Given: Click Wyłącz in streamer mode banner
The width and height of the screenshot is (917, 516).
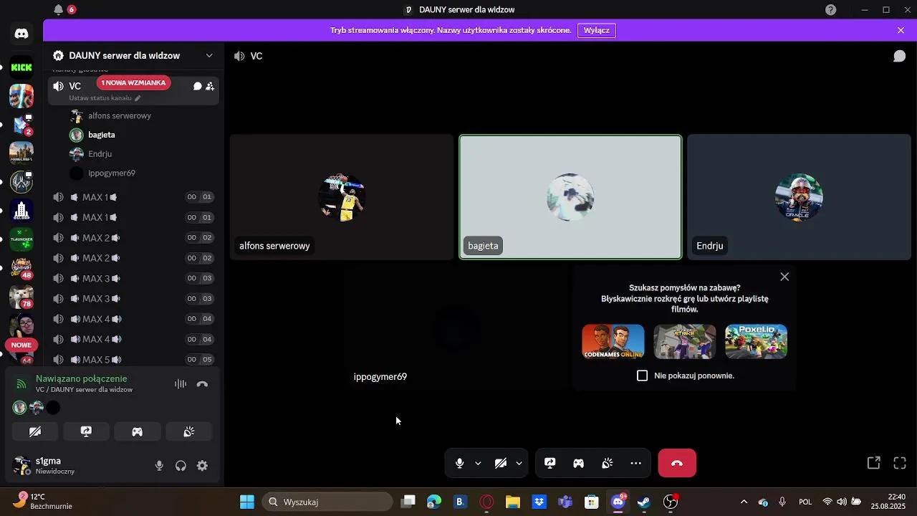Looking at the screenshot, I should (x=596, y=30).
